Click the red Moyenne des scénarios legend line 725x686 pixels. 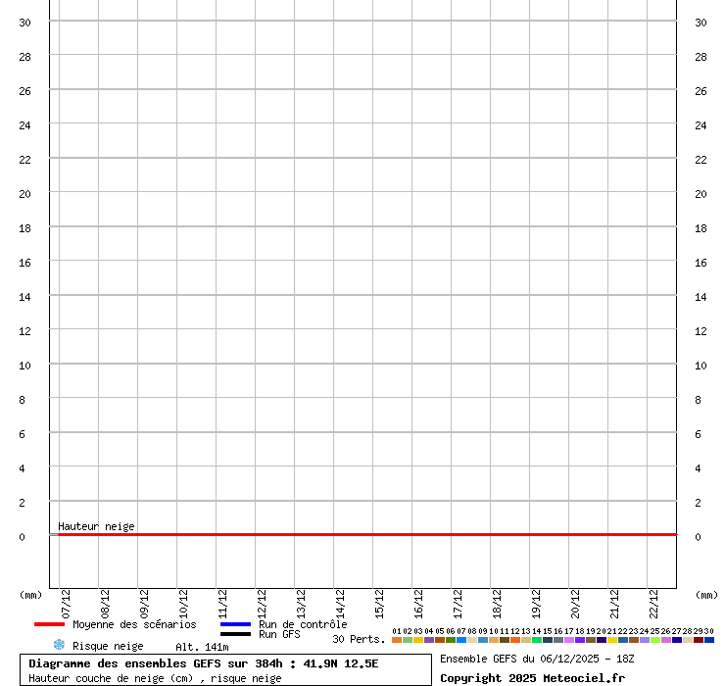(49, 624)
